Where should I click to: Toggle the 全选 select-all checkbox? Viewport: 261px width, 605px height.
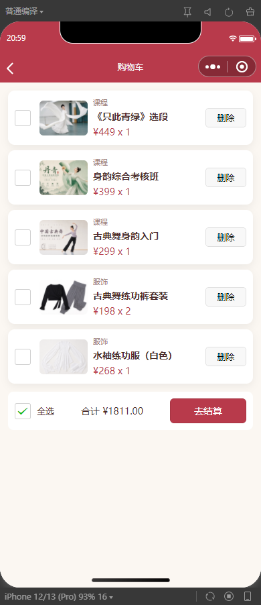[23, 411]
